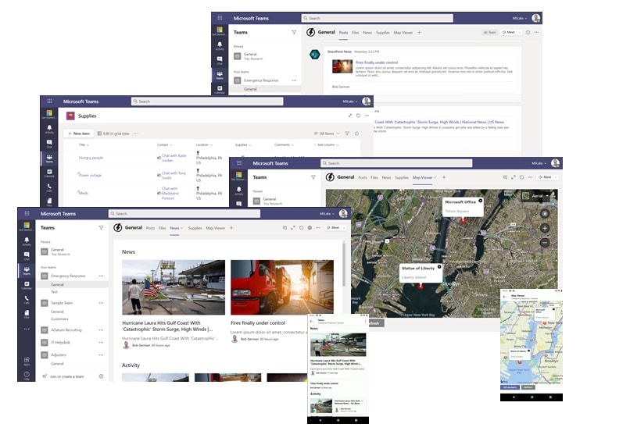Screen dimensions: 630x431
Task: Switch to Supplies tab in News window
Action: (195, 228)
